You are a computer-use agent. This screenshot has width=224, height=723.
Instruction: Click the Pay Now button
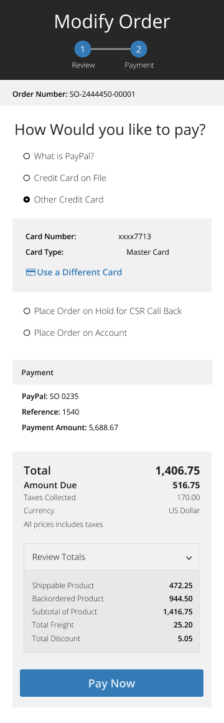(x=111, y=683)
